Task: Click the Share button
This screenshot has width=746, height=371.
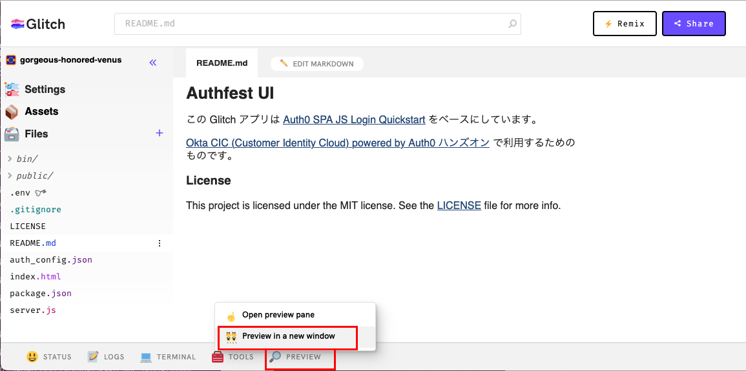Action: tap(694, 24)
